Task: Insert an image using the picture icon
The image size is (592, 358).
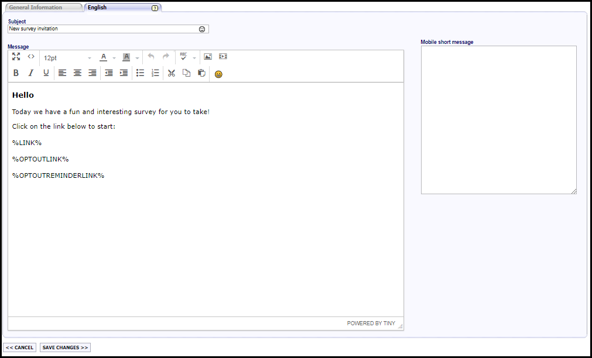Action: 208,57
